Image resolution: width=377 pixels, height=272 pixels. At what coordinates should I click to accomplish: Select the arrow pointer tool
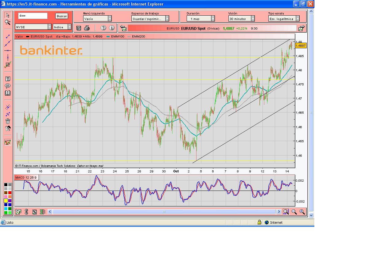(8, 15)
